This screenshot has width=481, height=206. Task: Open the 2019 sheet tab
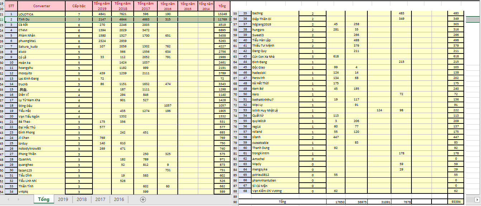[63, 200]
